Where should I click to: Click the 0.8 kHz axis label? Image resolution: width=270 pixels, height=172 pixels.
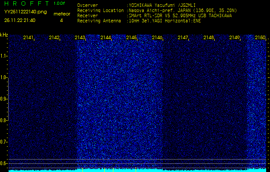[3, 120]
